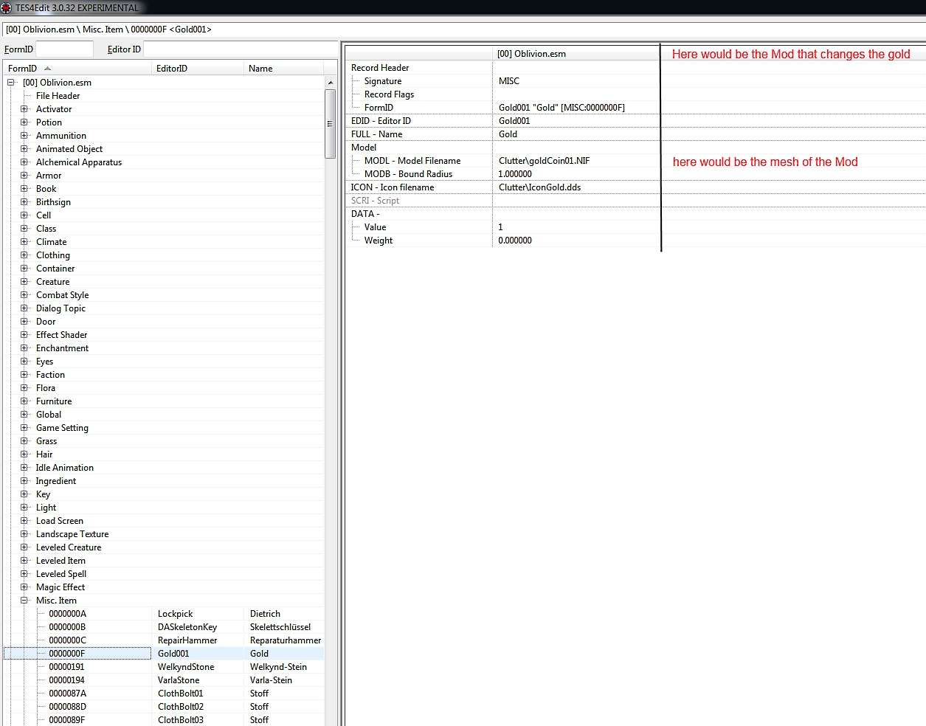Click the Weight value 0.000000
Image resolution: width=926 pixels, height=726 pixels.
click(x=515, y=241)
